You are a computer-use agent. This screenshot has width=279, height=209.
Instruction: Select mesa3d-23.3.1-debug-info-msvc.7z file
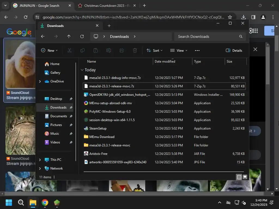tap(164, 78)
